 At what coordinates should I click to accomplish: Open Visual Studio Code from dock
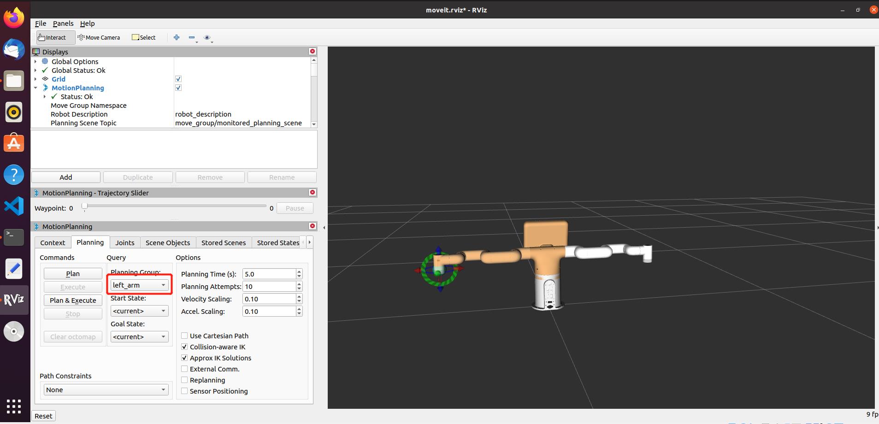coord(14,206)
